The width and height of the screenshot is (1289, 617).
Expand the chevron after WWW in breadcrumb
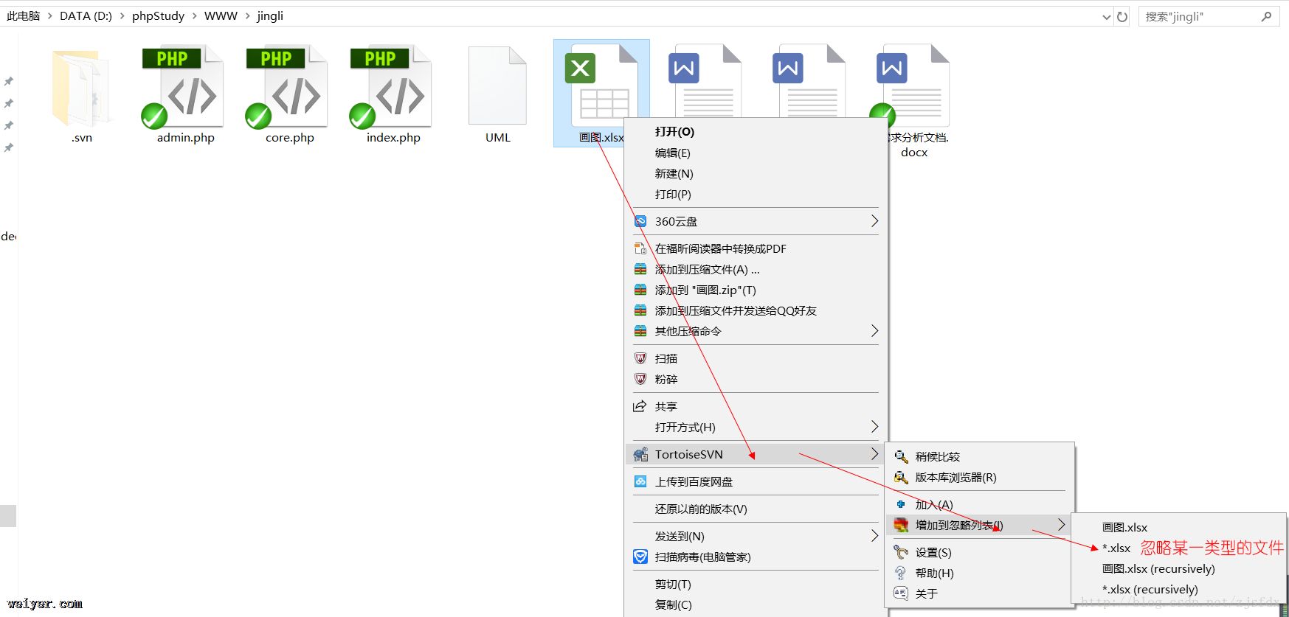(x=248, y=16)
